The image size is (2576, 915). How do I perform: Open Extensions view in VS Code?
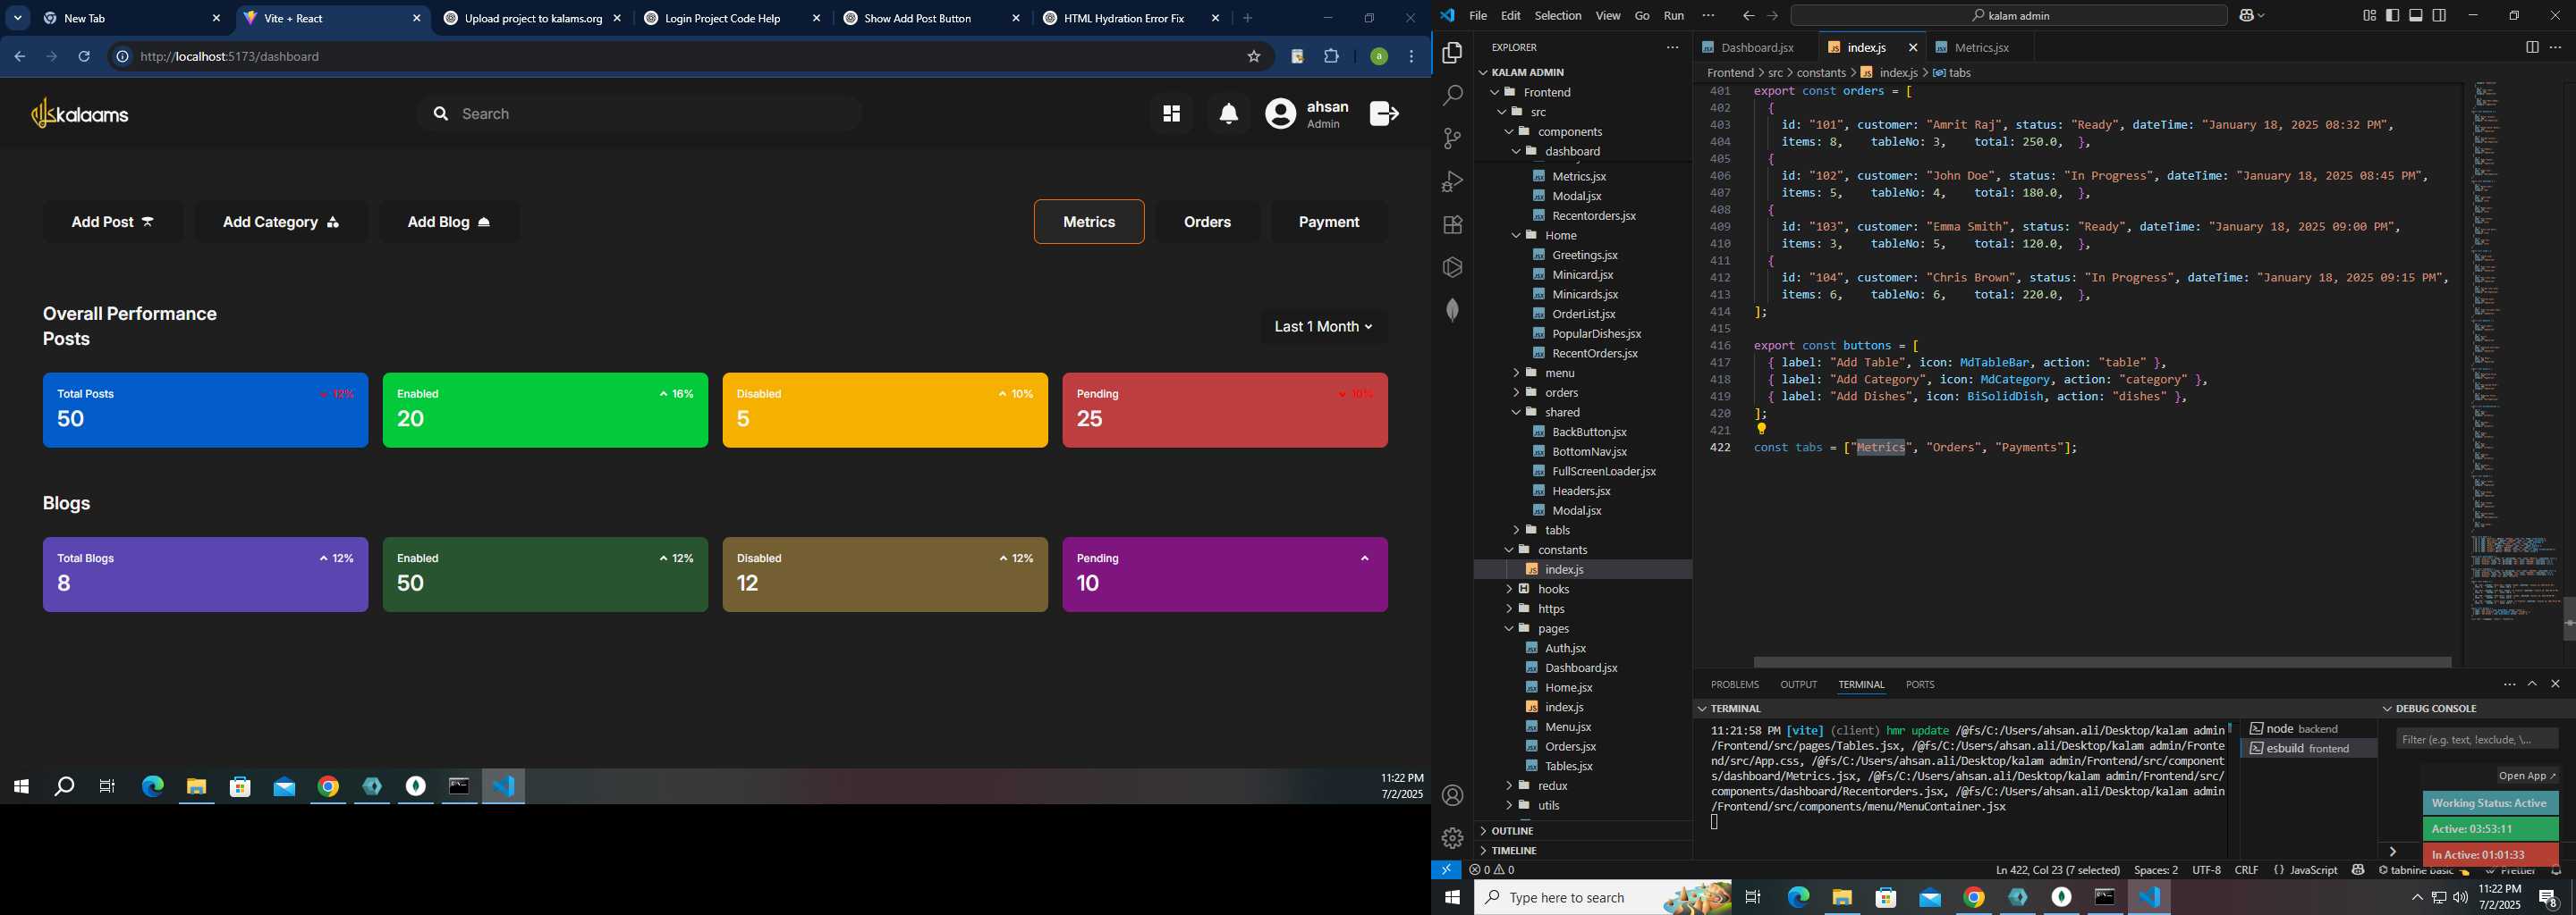[1452, 225]
